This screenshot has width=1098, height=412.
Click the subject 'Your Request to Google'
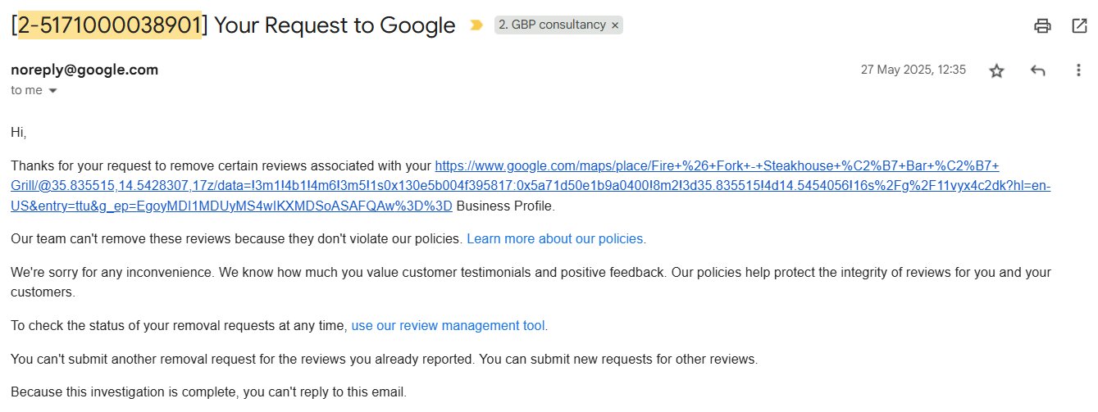point(334,25)
